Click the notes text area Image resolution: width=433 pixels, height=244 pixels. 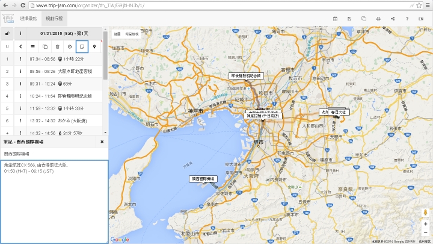point(54,202)
